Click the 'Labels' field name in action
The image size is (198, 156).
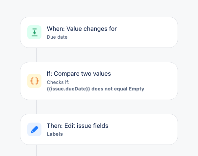[55, 134]
